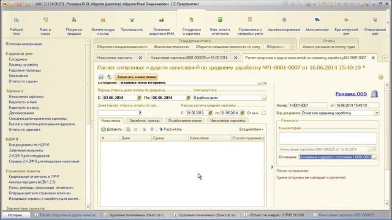Open Увольнения in navigation panel
Viewport: 392px width, 220px height.
[x=18, y=76]
